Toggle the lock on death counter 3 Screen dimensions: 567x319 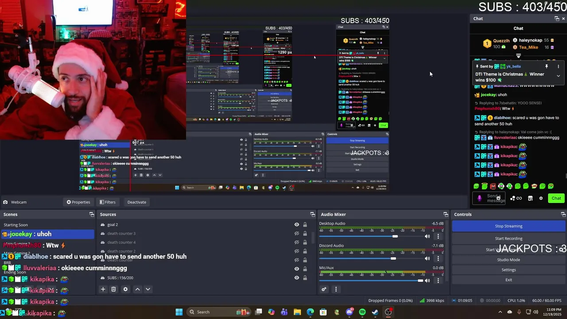[x=305, y=233]
